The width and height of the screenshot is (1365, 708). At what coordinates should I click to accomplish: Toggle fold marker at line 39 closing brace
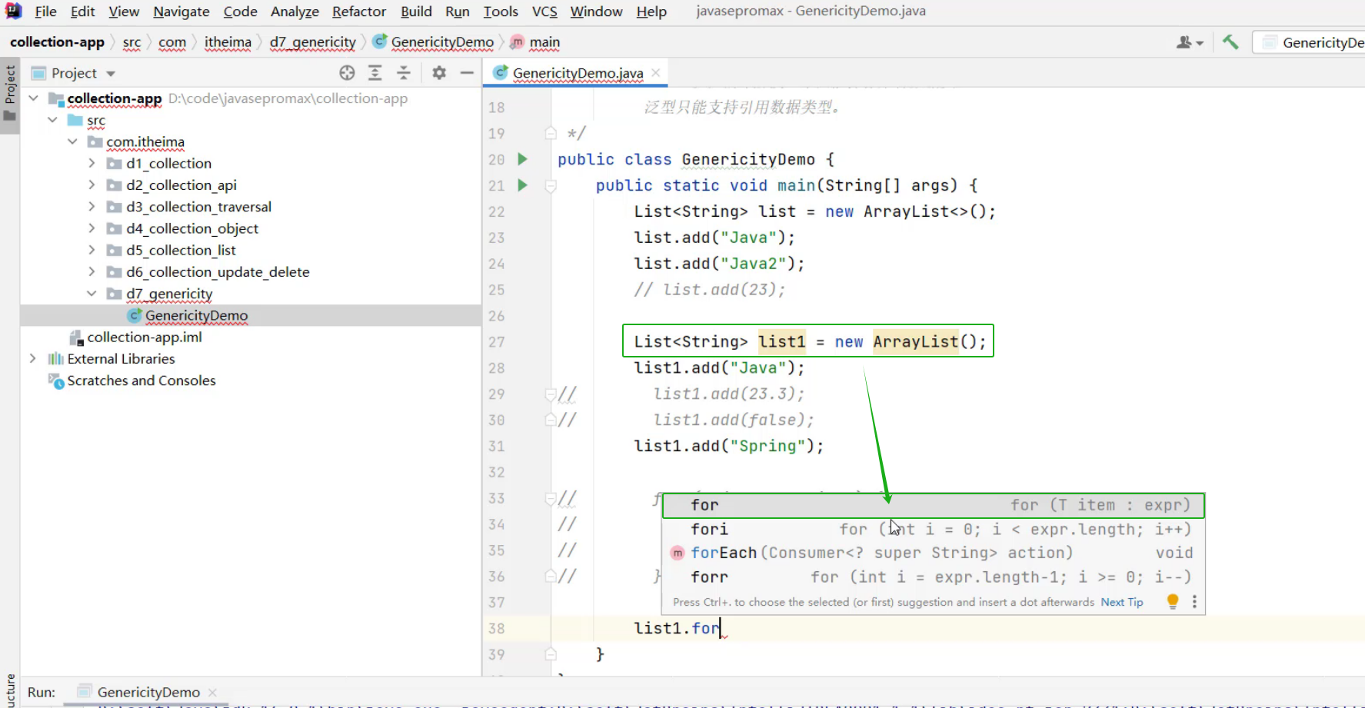(551, 654)
